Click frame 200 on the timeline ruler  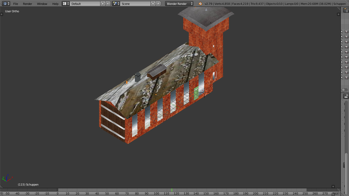[x=255, y=193]
